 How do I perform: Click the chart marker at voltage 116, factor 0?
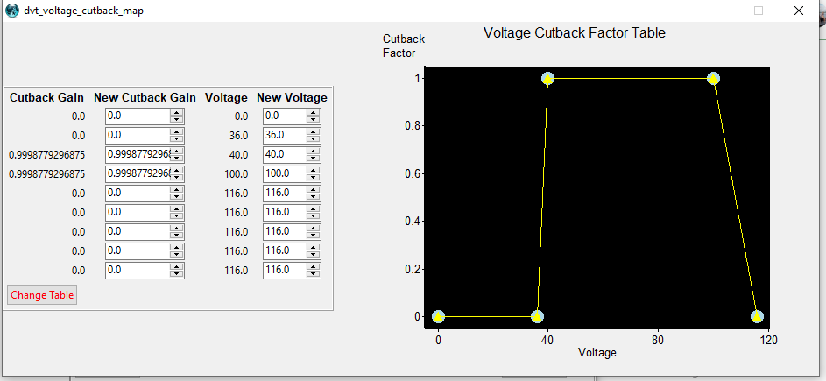[x=757, y=317]
